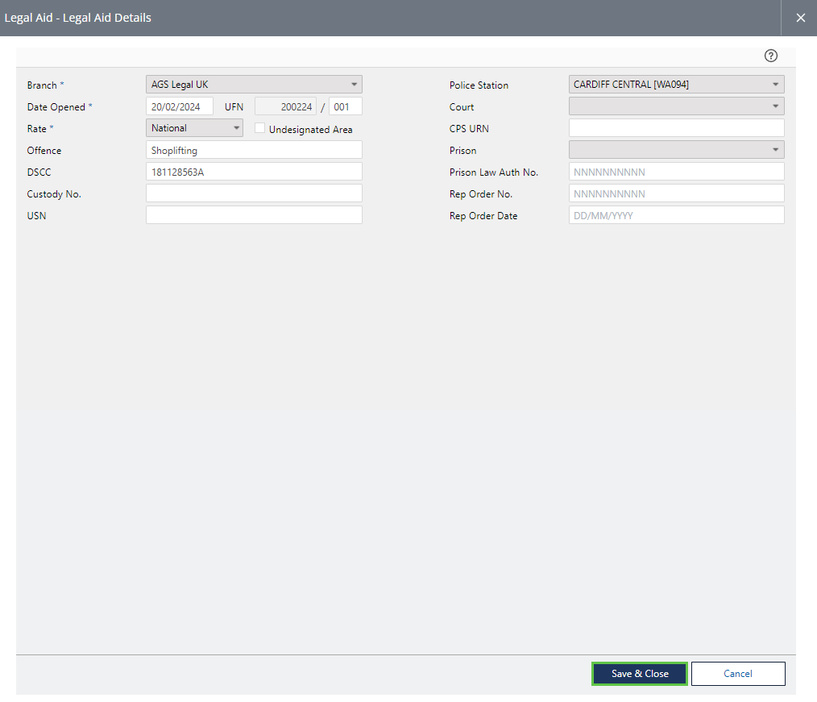The image size is (817, 702).
Task: Tick the Undesignated Area checkbox
Action: [x=260, y=128]
